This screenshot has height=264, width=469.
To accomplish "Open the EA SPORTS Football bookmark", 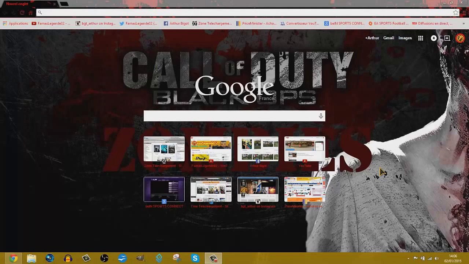I will click(388, 23).
